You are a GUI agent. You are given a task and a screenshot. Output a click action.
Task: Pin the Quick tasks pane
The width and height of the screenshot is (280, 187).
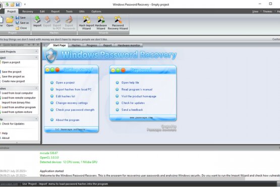(x=34, y=44)
